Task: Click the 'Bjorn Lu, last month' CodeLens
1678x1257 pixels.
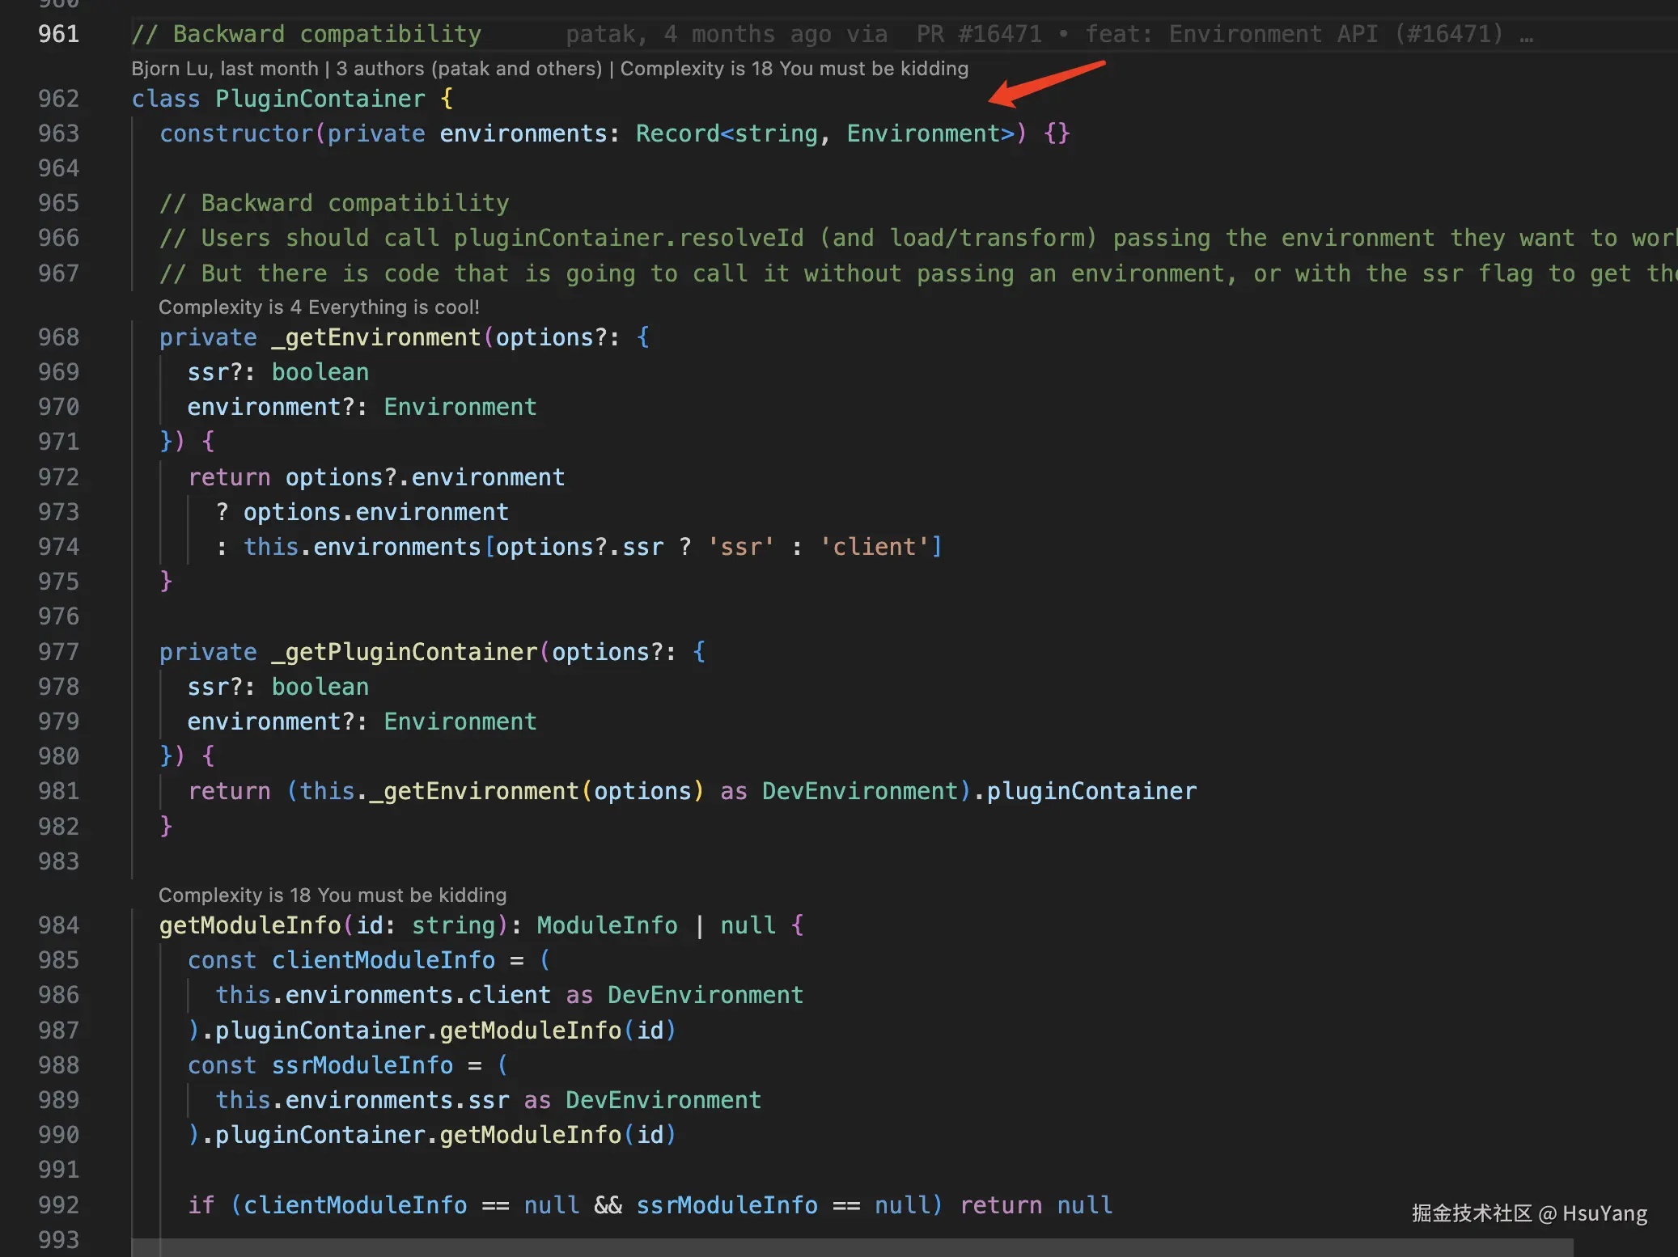Action: click(224, 69)
